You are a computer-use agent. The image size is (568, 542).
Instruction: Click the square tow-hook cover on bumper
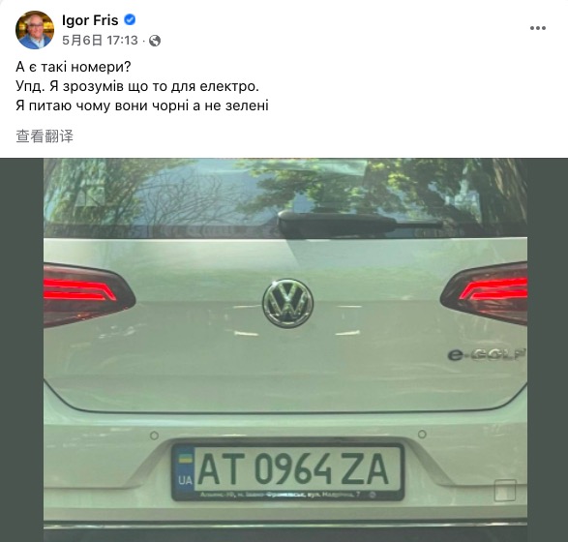click(x=505, y=490)
